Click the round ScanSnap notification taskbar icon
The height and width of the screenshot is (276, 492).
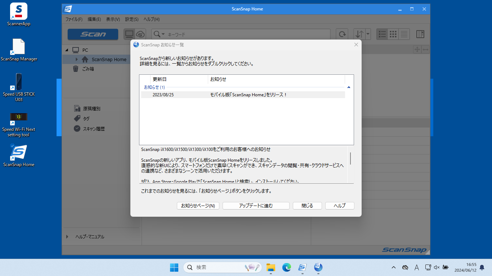point(318,267)
